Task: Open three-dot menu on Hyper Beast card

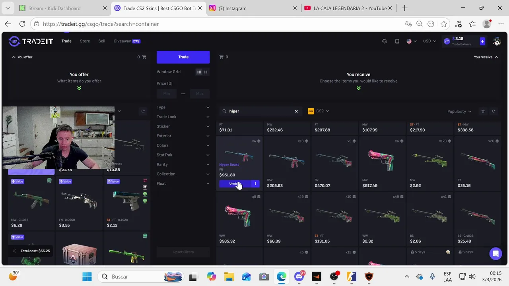Action: 255,184
